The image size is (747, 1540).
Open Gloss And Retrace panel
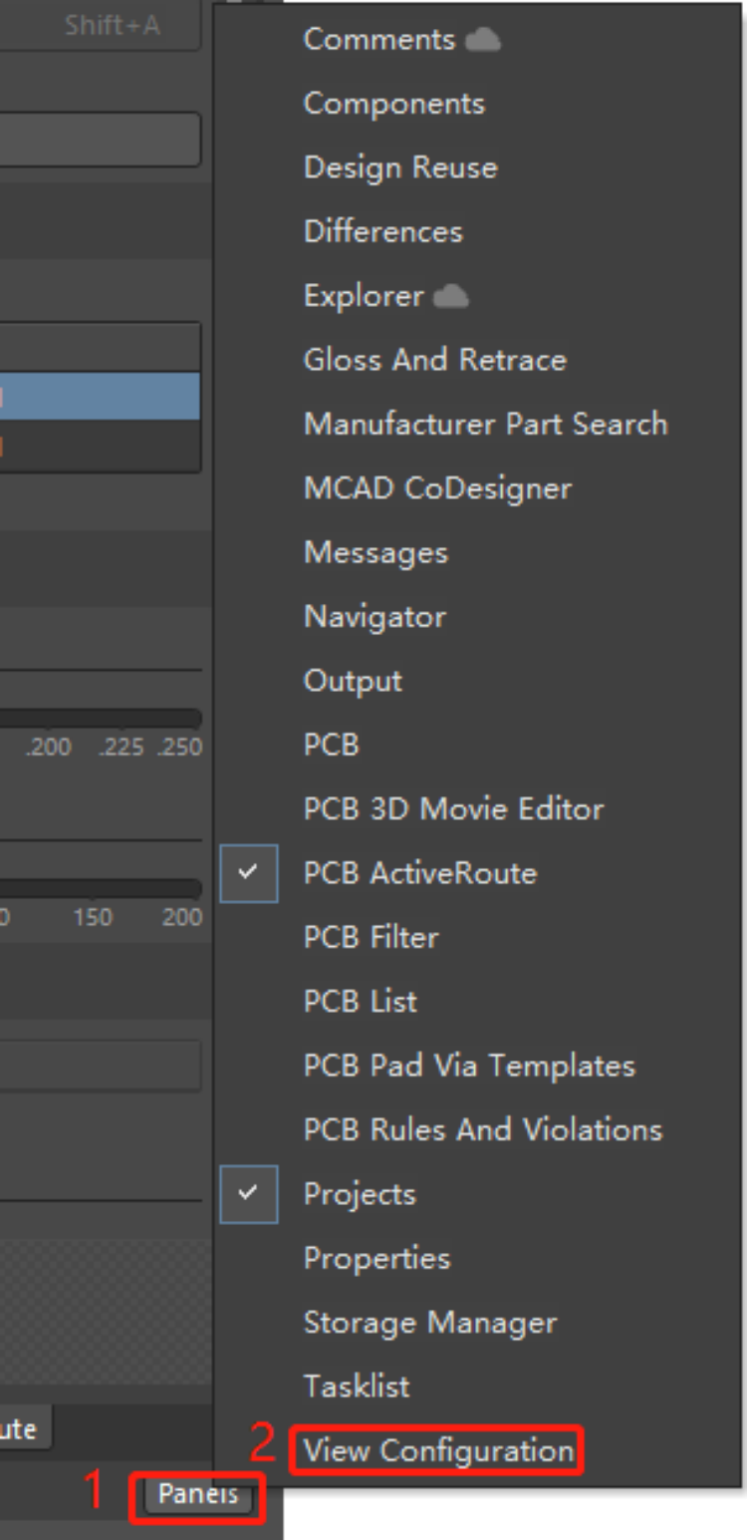click(434, 360)
